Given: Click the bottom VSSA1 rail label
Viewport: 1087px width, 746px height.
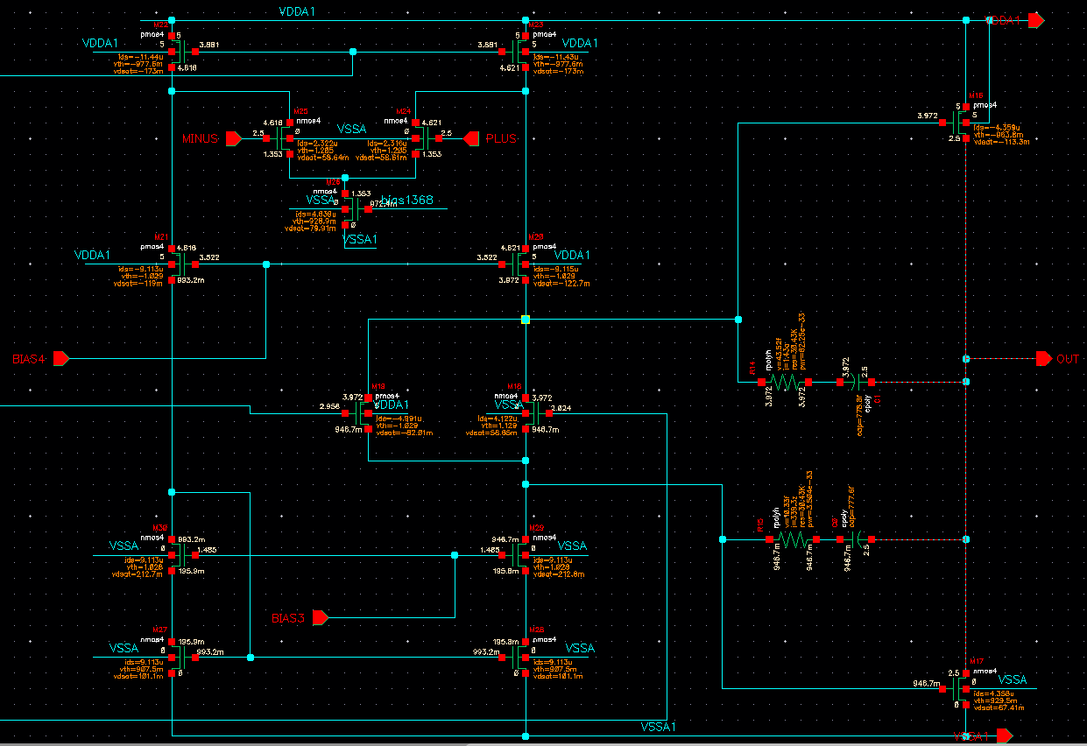Looking at the screenshot, I should [x=658, y=728].
